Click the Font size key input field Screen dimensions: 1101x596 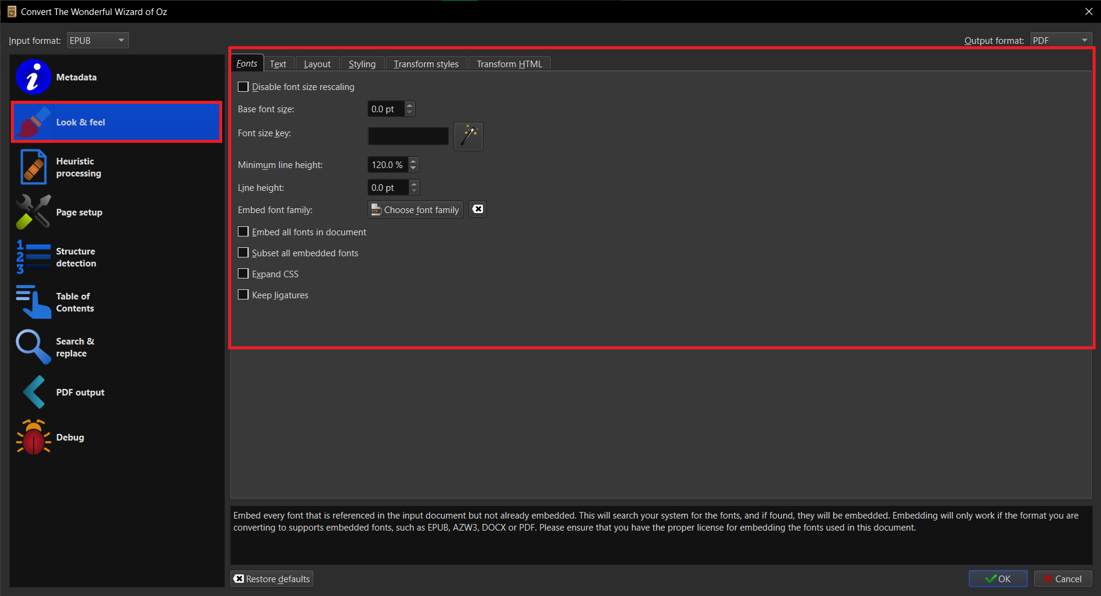[x=408, y=136]
